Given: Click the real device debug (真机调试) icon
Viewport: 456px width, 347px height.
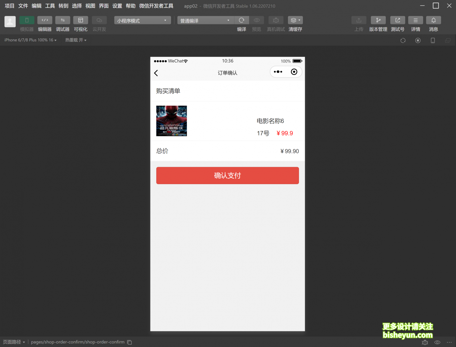Looking at the screenshot, I should point(276,20).
